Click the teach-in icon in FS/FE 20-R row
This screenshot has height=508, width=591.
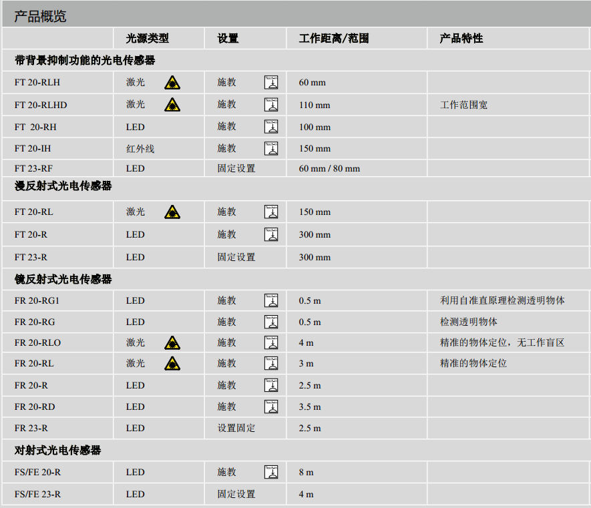pos(271,472)
